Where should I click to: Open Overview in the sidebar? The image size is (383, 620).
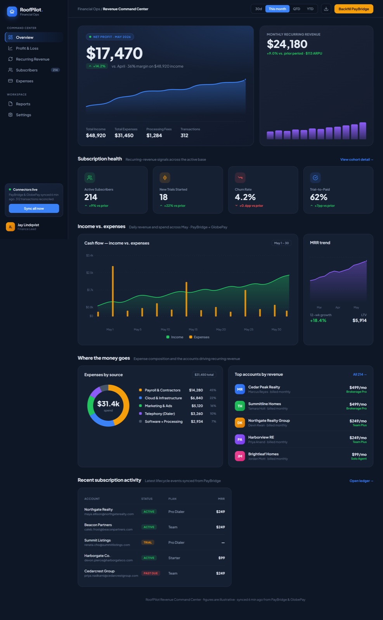pos(34,37)
